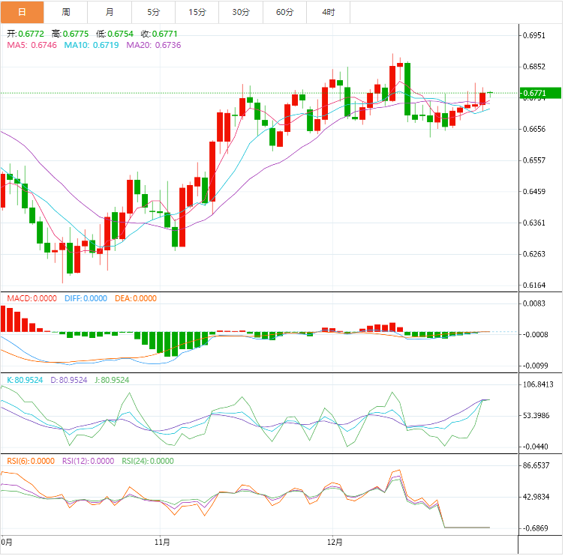Click the 11月 date marker on time axis

point(161,541)
